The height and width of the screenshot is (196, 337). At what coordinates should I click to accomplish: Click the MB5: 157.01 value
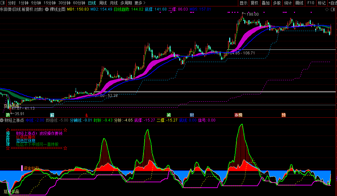click(x=200, y=9)
